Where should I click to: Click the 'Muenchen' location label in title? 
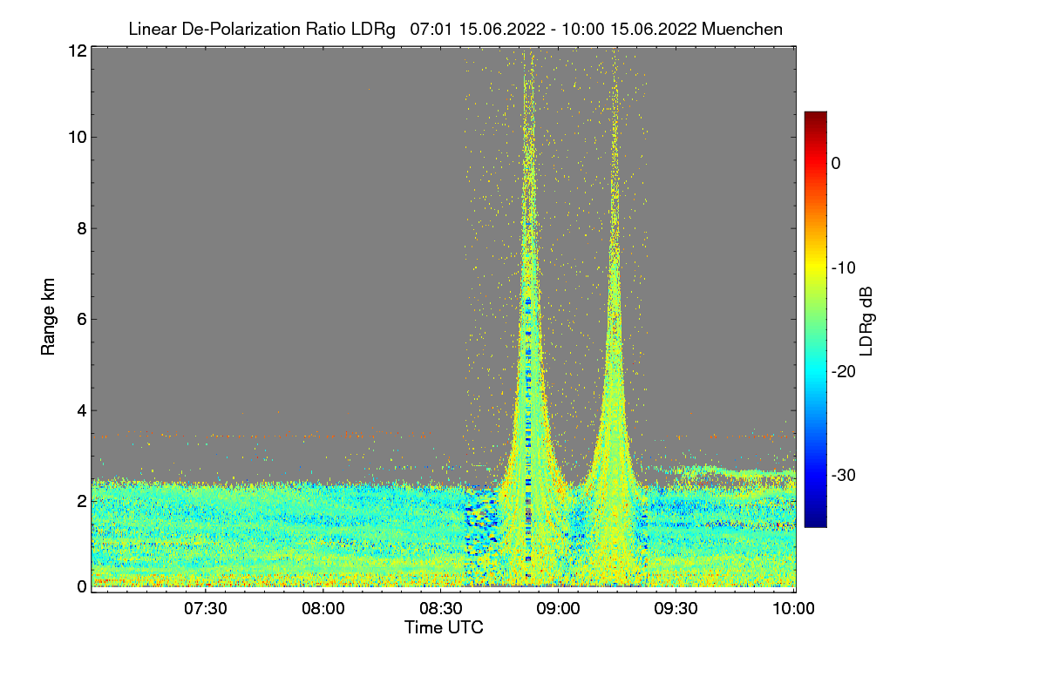point(742,29)
